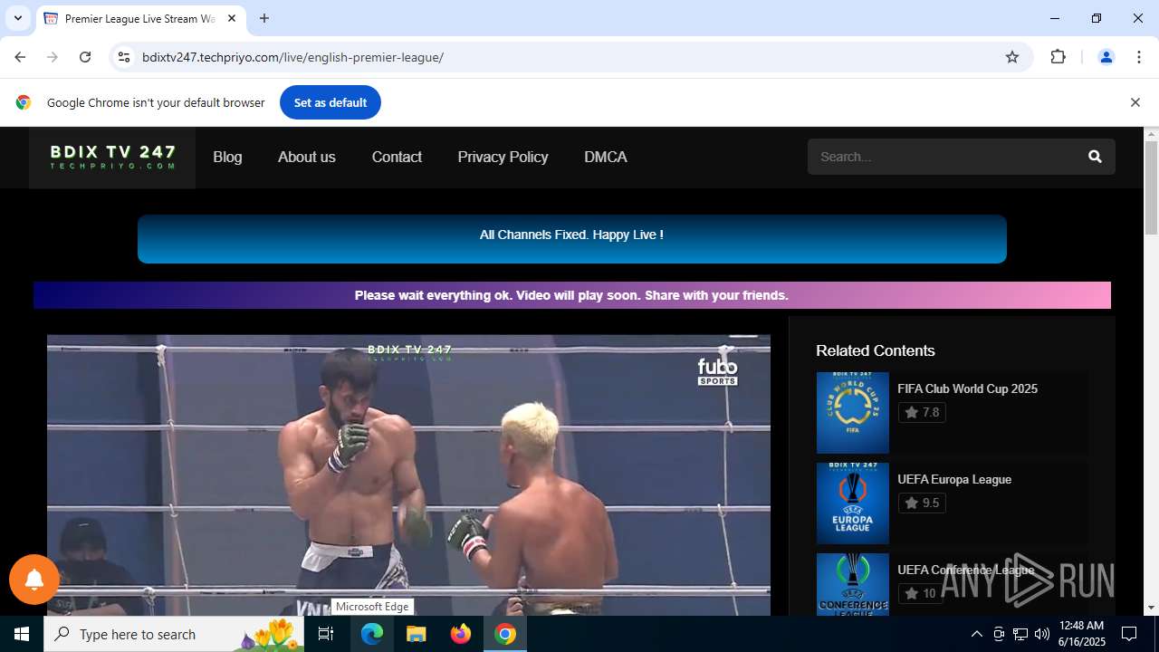Screen dimensions: 1159x652
Task: Click the scrollbar down arrow
Action: pyautogui.click(x=1151, y=608)
